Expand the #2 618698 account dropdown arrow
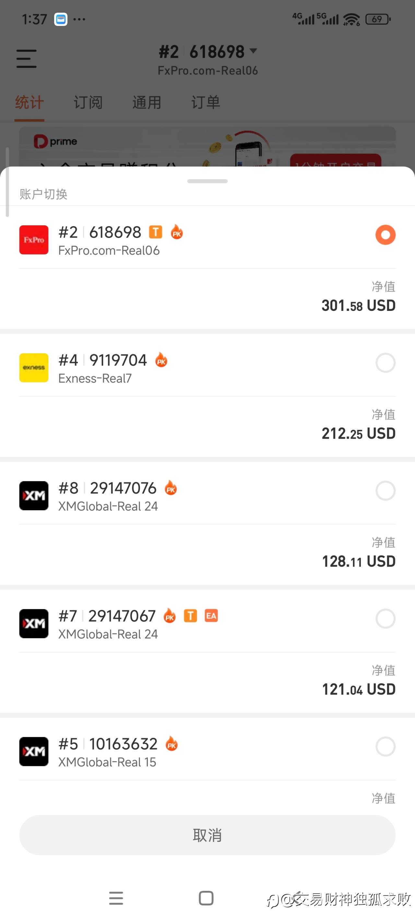 254,51
